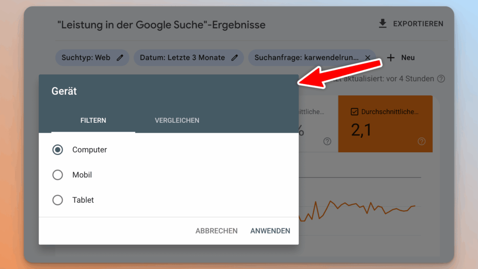478x269 pixels.
Task: Apply the filter with Anwenden
Action: point(270,231)
